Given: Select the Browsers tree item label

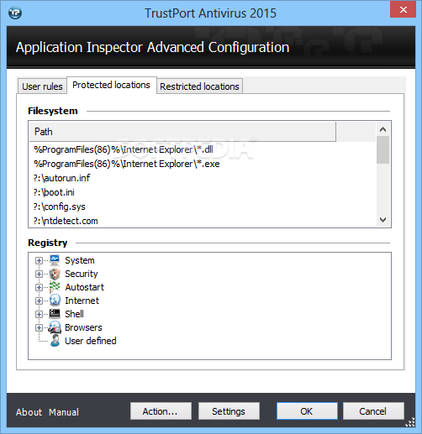Looking at the screenshot, I should click(x=83, y=327).
